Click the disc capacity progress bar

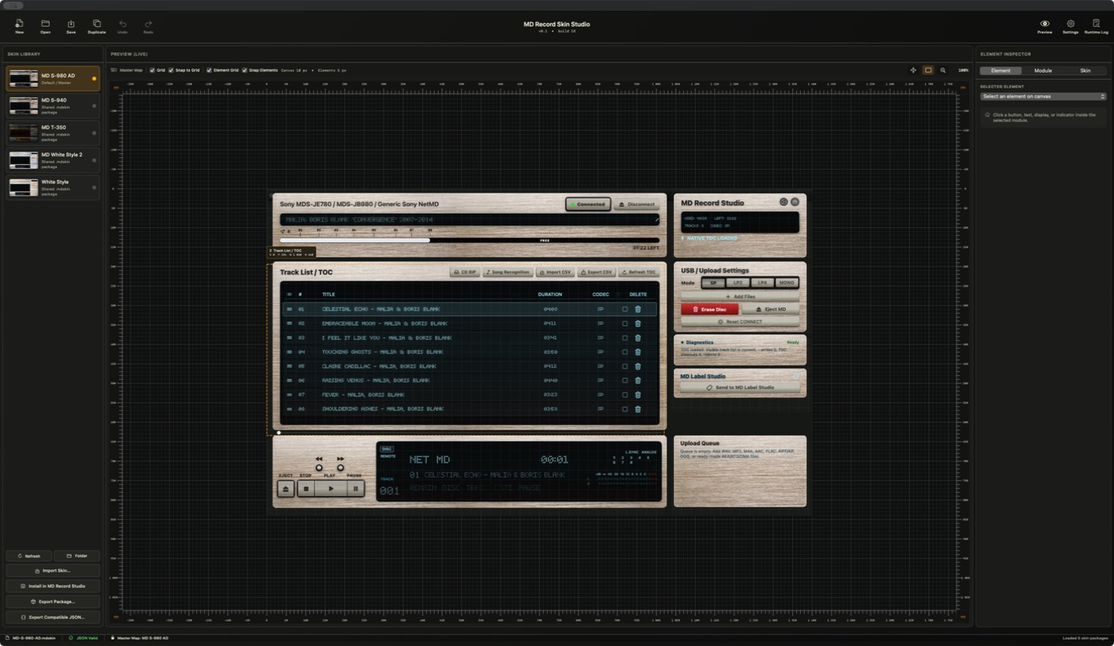(x=469, y=240)
